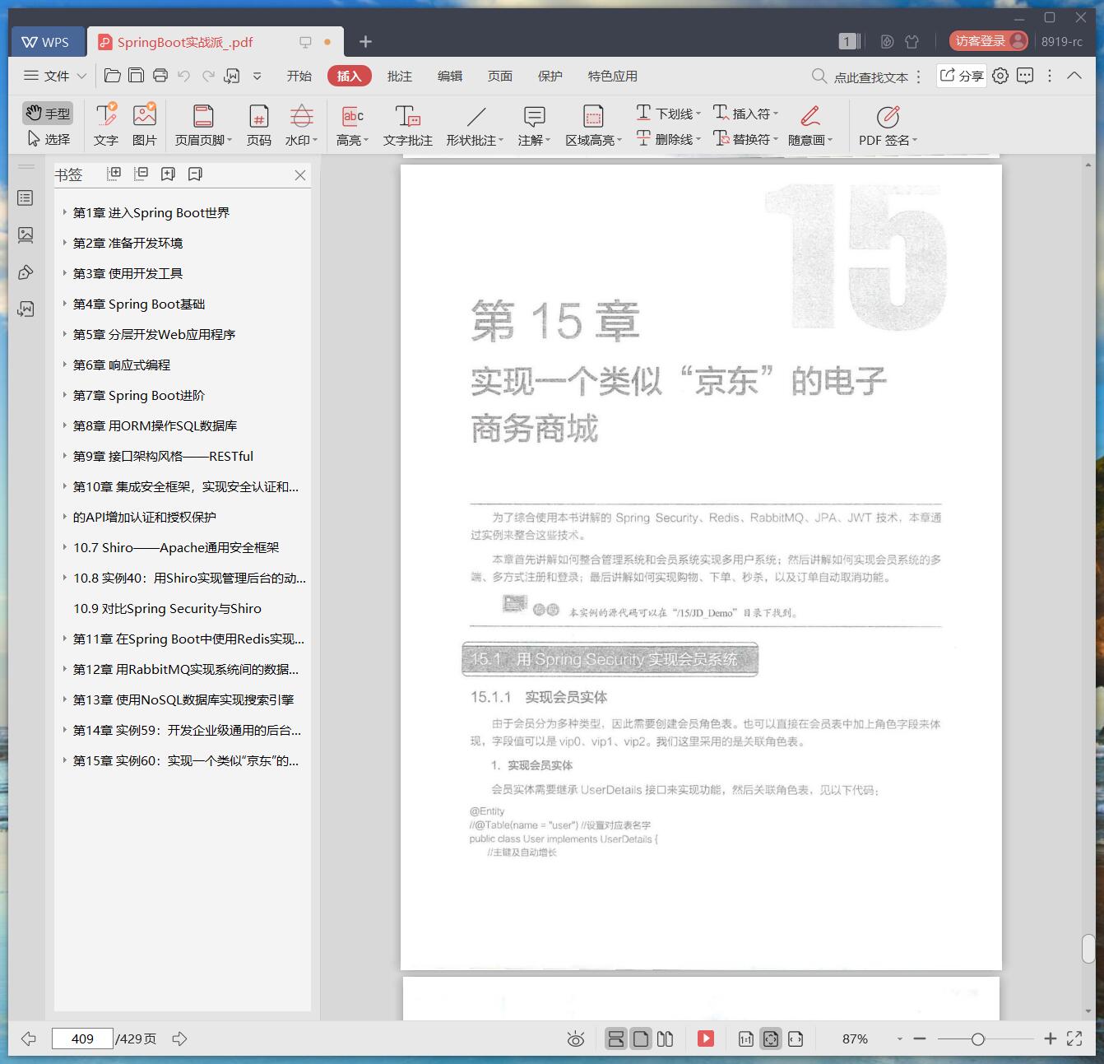The image size is (1104, 1064).
Task: Open the 开始 ribbon tab
Action: pyautogui.click(x=299, y=76)
